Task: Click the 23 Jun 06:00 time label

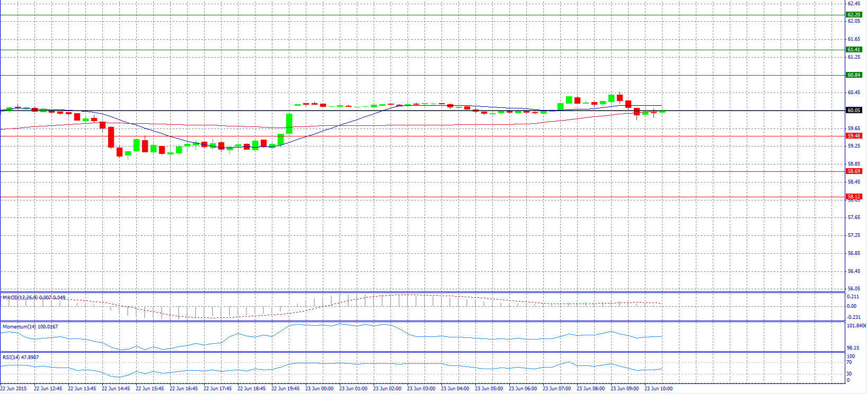Action: pyautogui.click(x=523, y=389)
